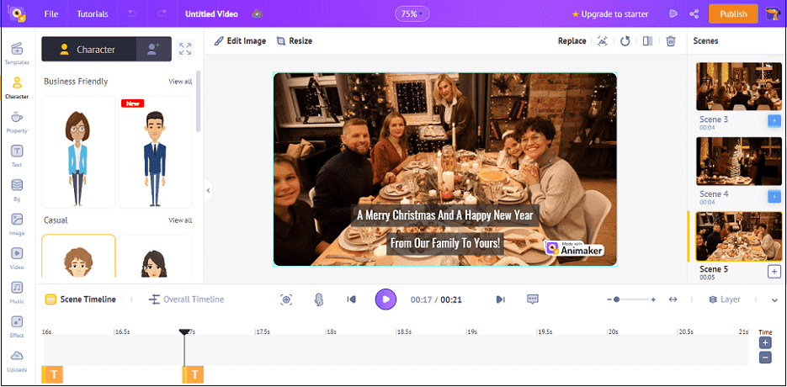Image resolution: width=787 pixels, height=387 pixels.
Task: Click the voice-over microphone icon
Action: pos(319,300)
